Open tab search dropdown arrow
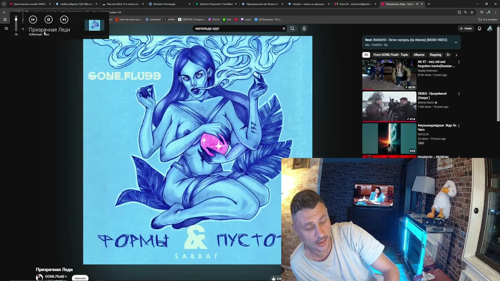 (x=4, y=4)
